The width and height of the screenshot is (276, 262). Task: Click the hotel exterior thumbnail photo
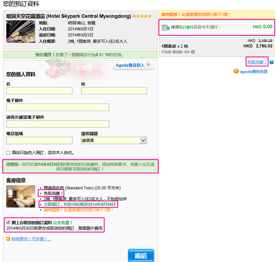pos(21,31)
